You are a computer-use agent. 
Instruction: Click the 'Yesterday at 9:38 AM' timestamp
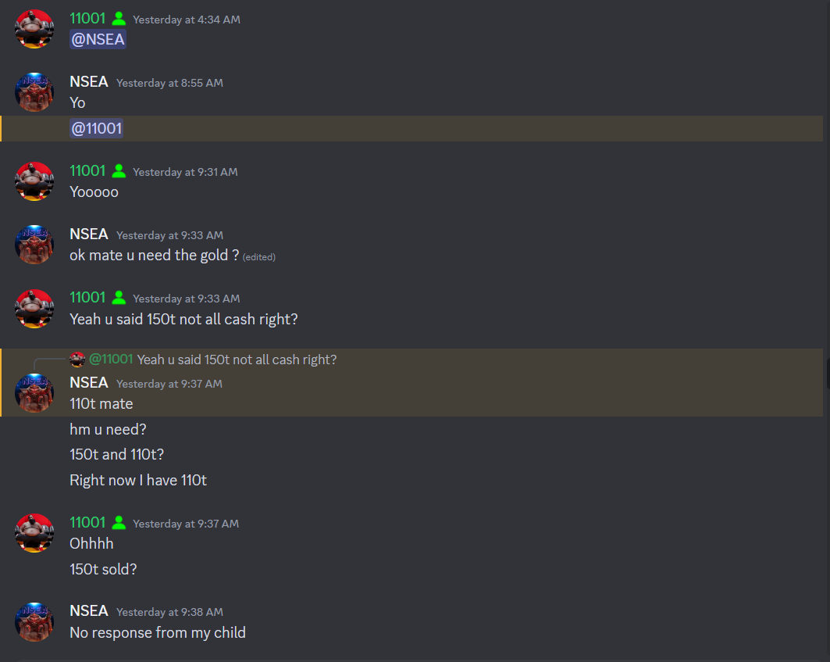[x=169, y=612]
